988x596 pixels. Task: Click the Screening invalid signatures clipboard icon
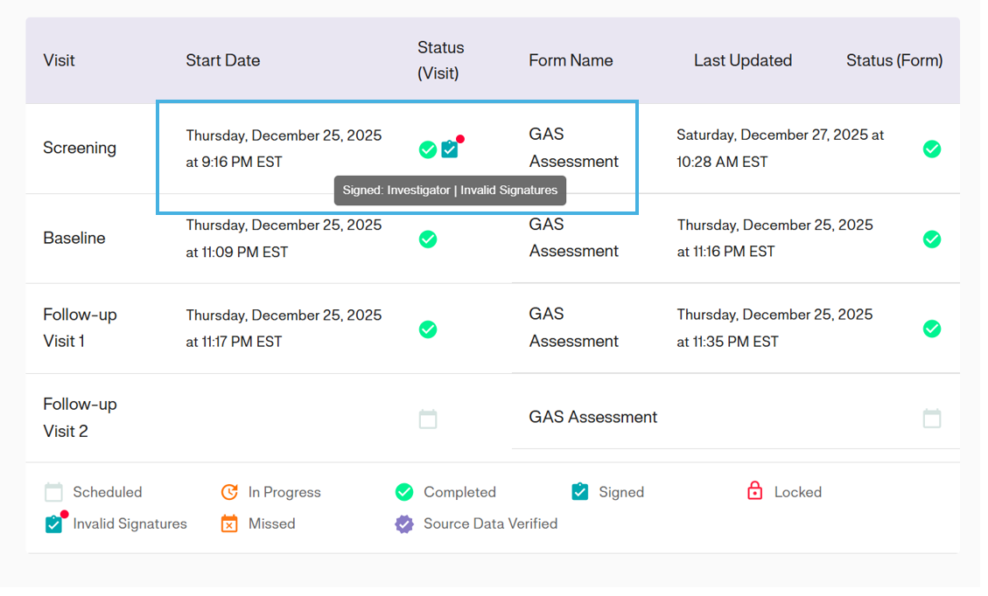[450, 149]
